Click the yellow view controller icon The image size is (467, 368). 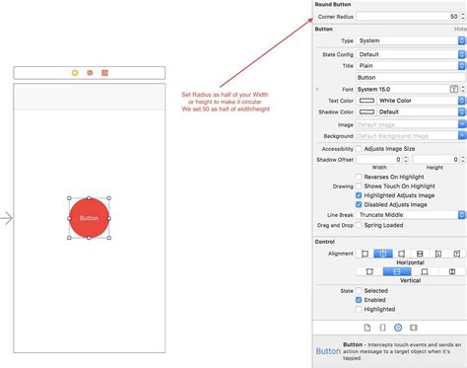coord(75,73)
